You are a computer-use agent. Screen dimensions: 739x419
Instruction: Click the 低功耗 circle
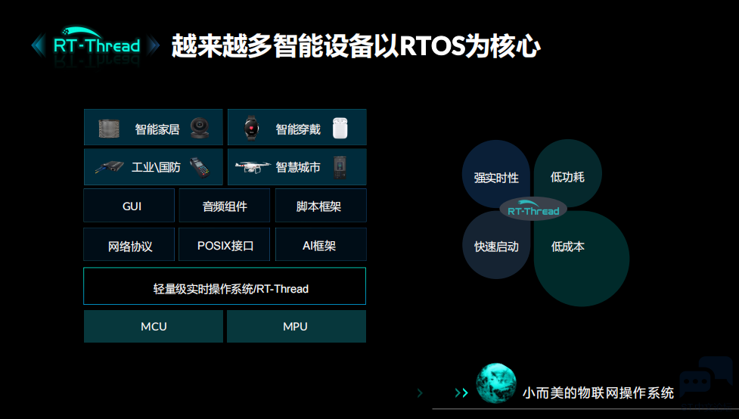(568, 173)
